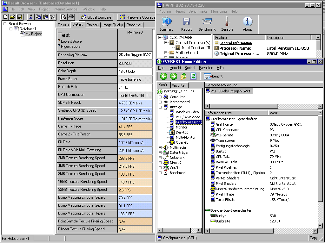Click the EVEREST menu tree right scroll arrow
The width and height of the screenshot is (325, 243).
click(x=199, y=230)
